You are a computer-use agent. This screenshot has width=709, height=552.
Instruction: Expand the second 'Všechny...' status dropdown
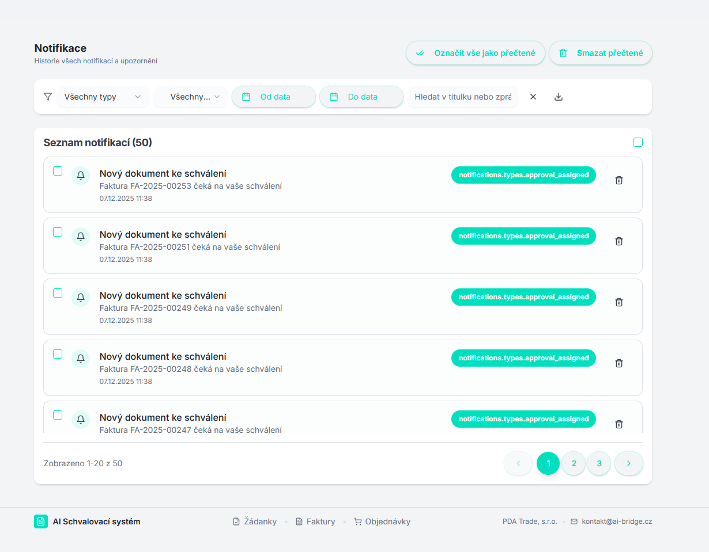pos(191,97)
